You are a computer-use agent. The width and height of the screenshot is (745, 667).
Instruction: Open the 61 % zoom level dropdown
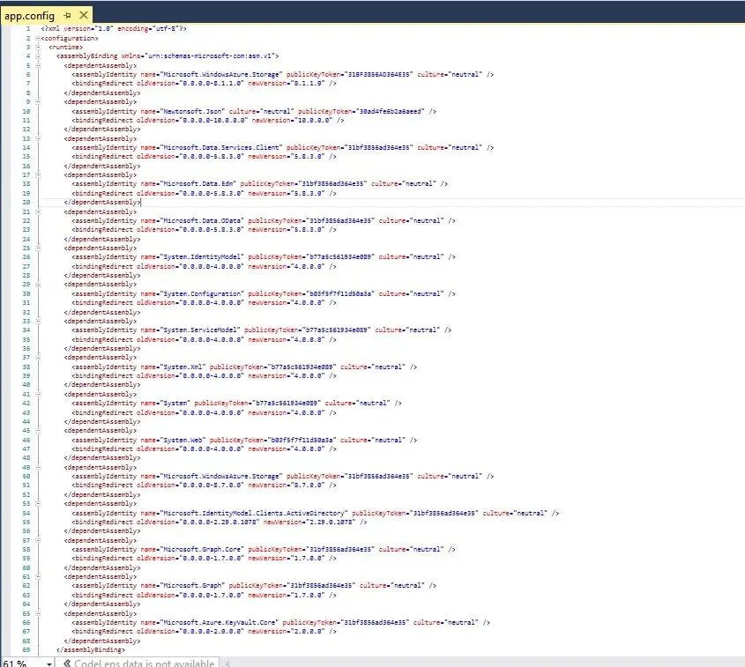point(48,663)
